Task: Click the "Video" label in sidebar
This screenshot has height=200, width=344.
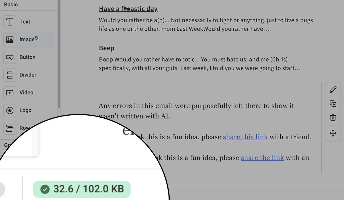Action: coord(26,93)
